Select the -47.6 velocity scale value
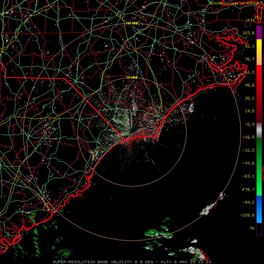 (x=248, y=163)
